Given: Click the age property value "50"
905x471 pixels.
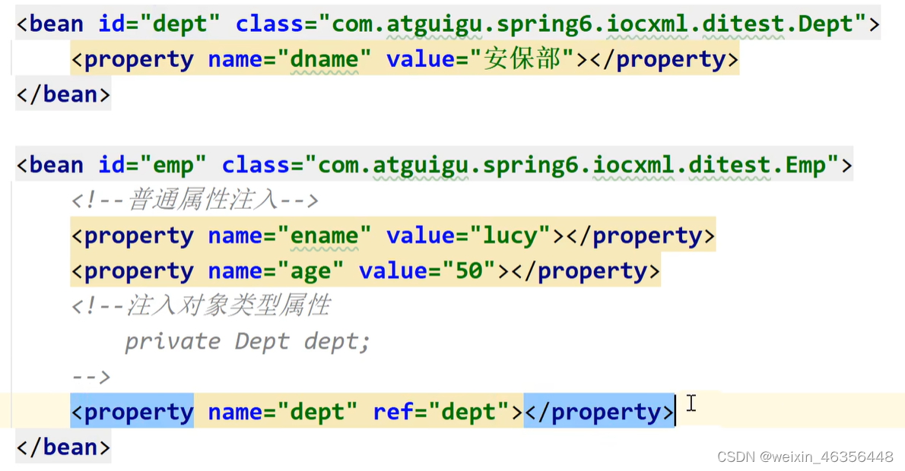Looking at the screenshot, I should click(473, 270).
